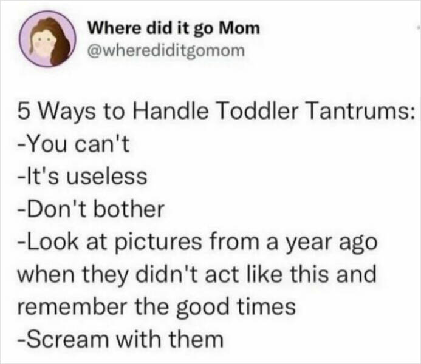Click the line Scream with them

coord(120,339)
